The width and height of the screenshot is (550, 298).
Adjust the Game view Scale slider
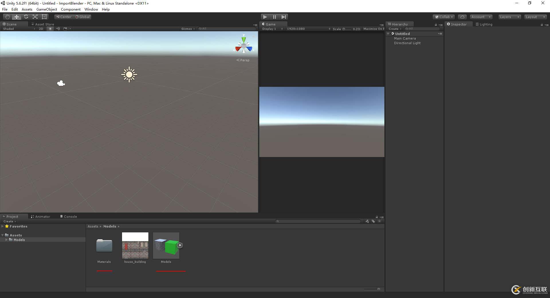[x=346, y=29]
